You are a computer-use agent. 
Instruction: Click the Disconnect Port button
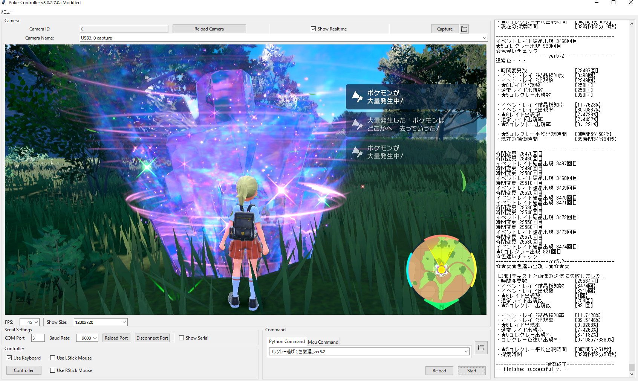click(x=152, y=338)
